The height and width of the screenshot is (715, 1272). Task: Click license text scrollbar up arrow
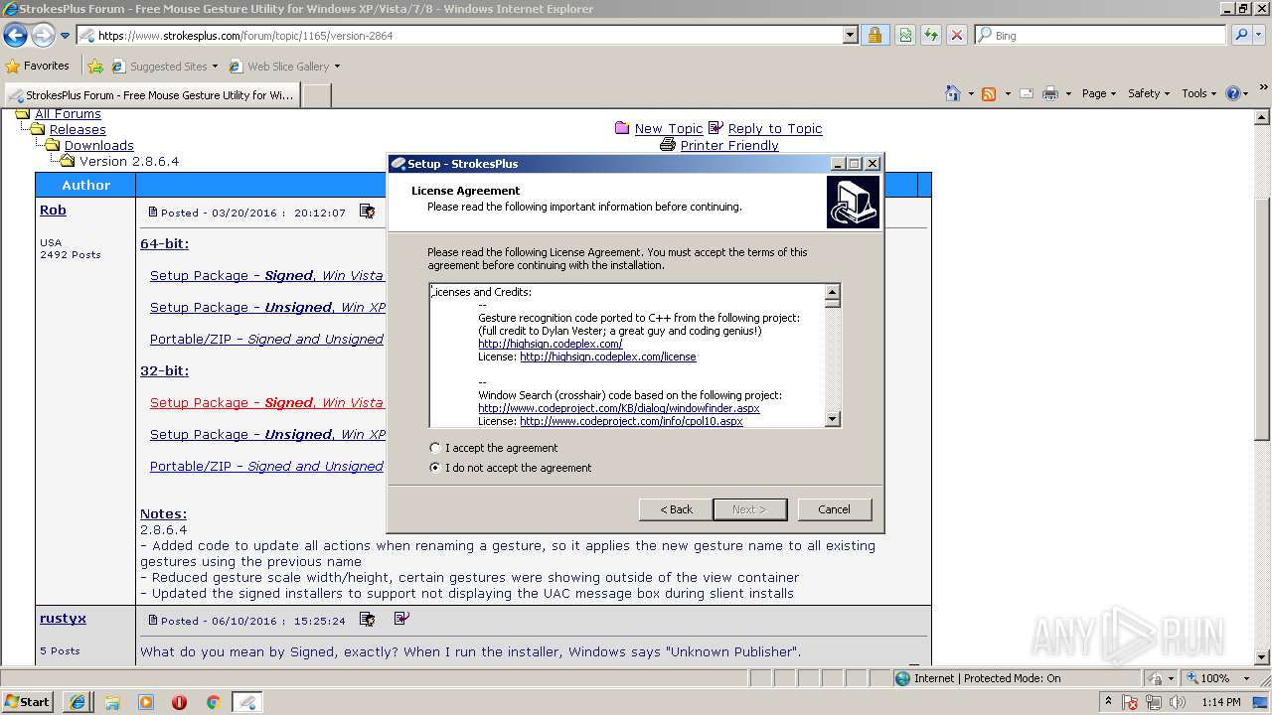pos(833,293)
